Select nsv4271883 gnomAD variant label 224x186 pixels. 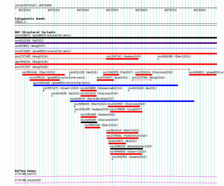click(x=43, y=51)
